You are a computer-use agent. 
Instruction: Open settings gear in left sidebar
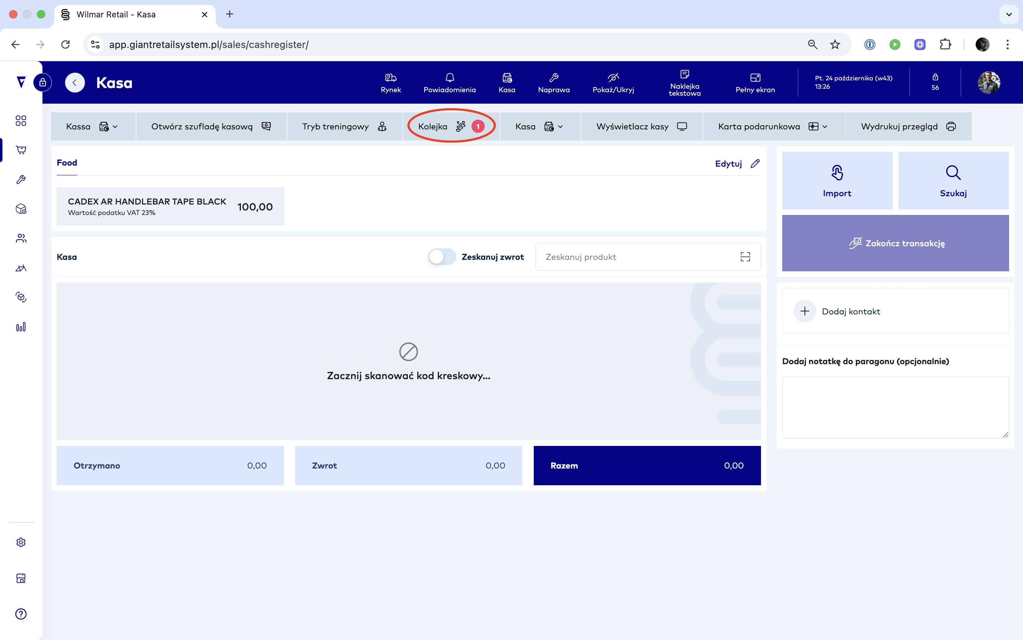tap(21, 542)
